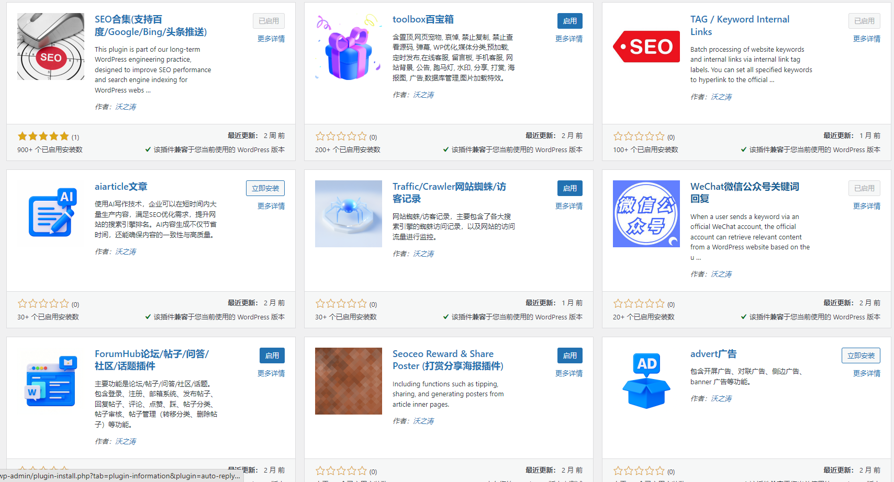Open toolbox百宝箱 title link
This screenshot has height=482, width=894.
pos(423,19)
